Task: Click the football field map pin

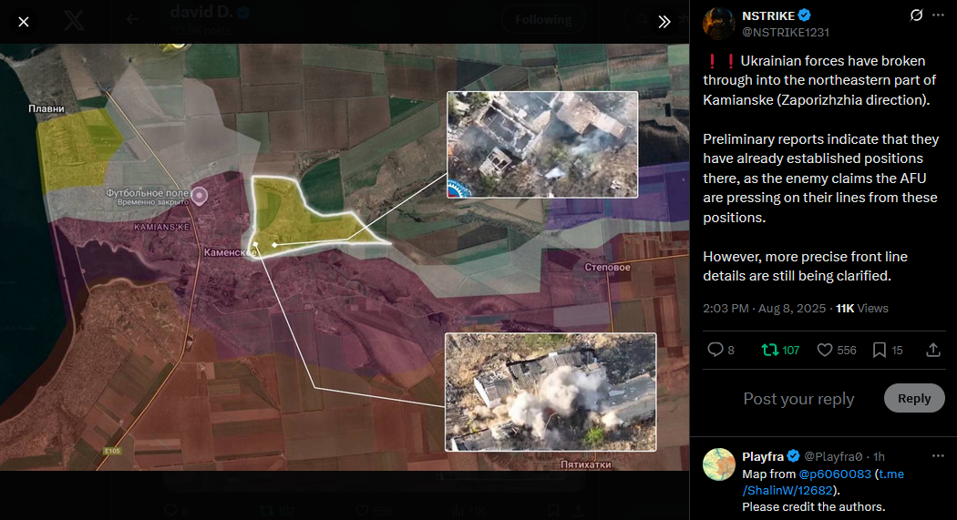Action: (x=199, y=196)
